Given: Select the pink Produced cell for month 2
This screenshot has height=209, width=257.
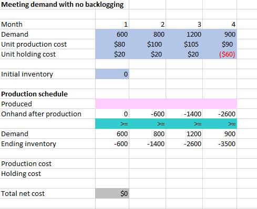Looking at the screenshot, I should point(148,104).
